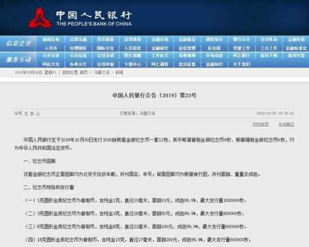Click the People's Bank of China red logo
309x247 pixels.
coord(40,18)
